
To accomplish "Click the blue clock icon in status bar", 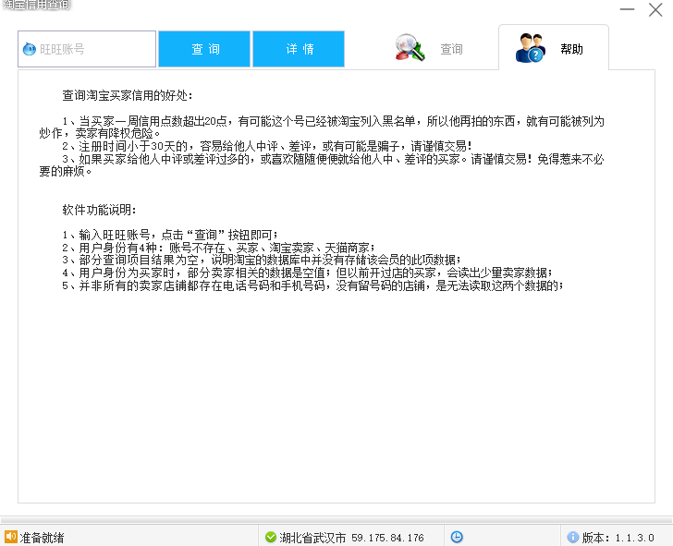I will click(x=457, y=537).
